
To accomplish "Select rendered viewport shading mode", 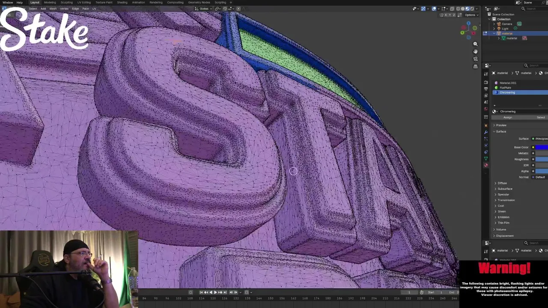I will coord(472,9).
